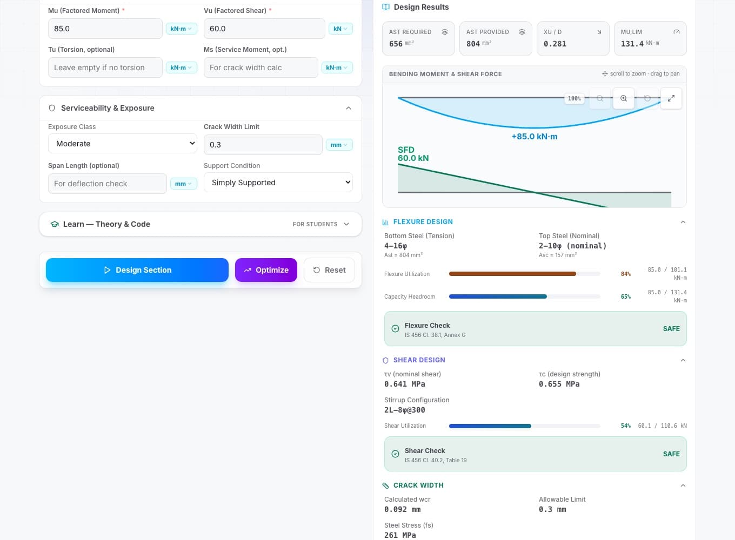
Task: Click the Vu Factored Shear input field
Action: click(x=264, y=29)
